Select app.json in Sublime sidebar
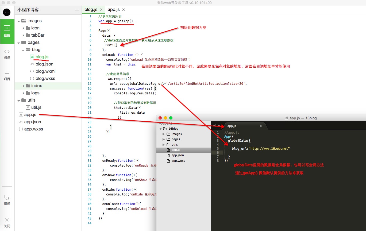The image size is (366, 231). coord(178,155)
